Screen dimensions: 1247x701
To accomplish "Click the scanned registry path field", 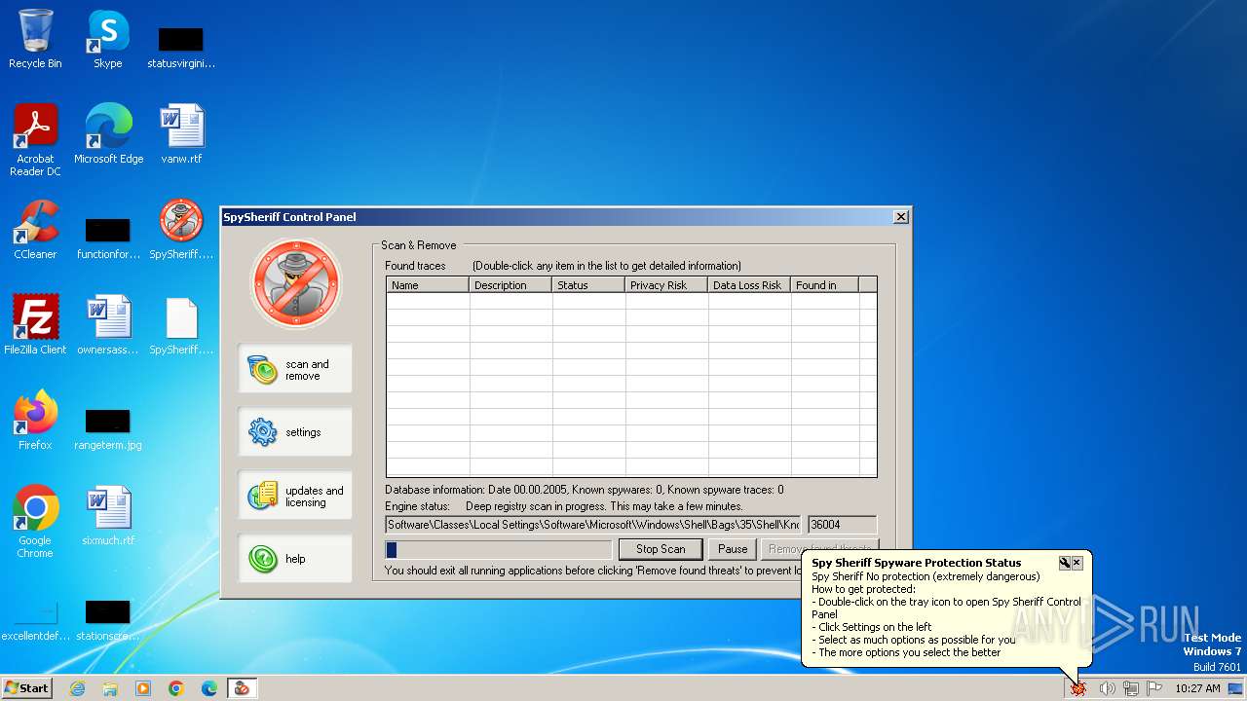I will (x=593, y=525).
